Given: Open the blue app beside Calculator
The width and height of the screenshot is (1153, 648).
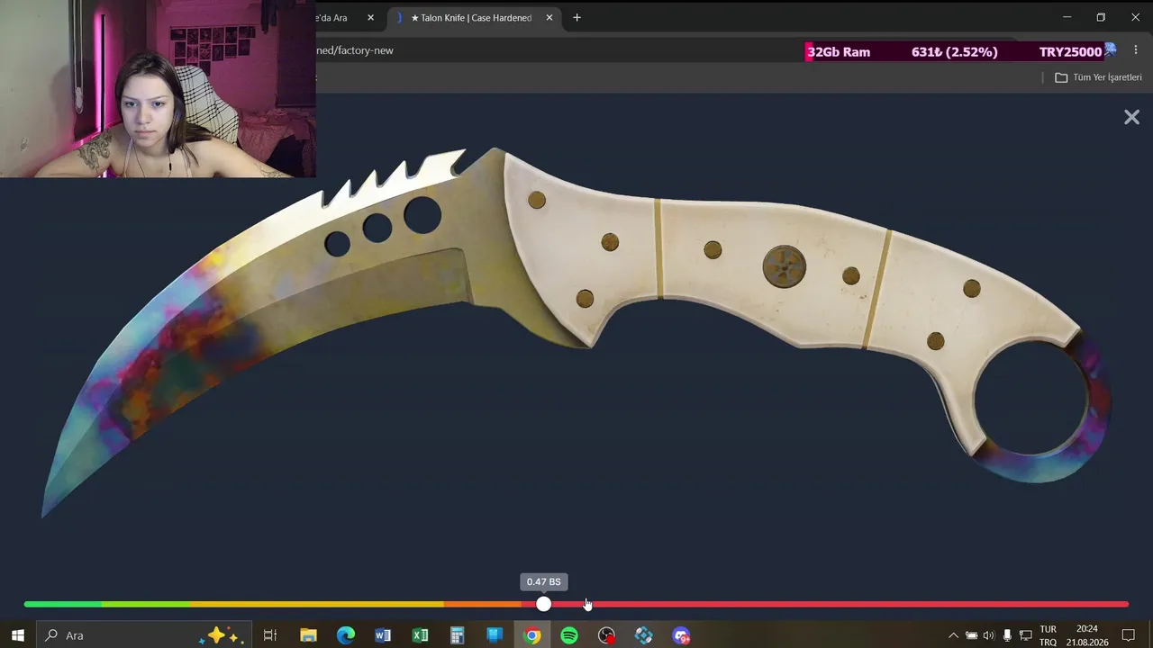Looking at the screenshot, I should [495, 635].
